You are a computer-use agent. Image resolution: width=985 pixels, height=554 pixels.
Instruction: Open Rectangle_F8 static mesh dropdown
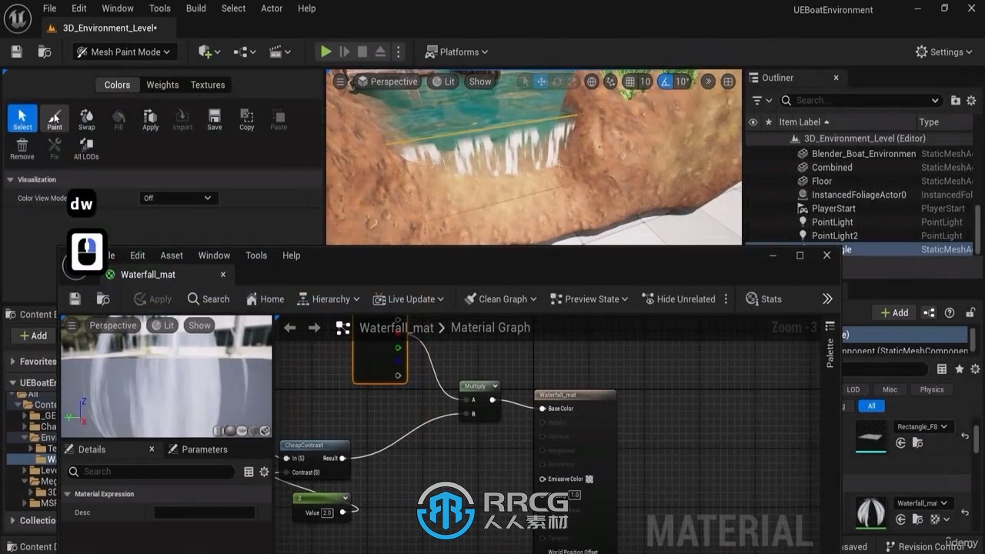pos(922,427)
